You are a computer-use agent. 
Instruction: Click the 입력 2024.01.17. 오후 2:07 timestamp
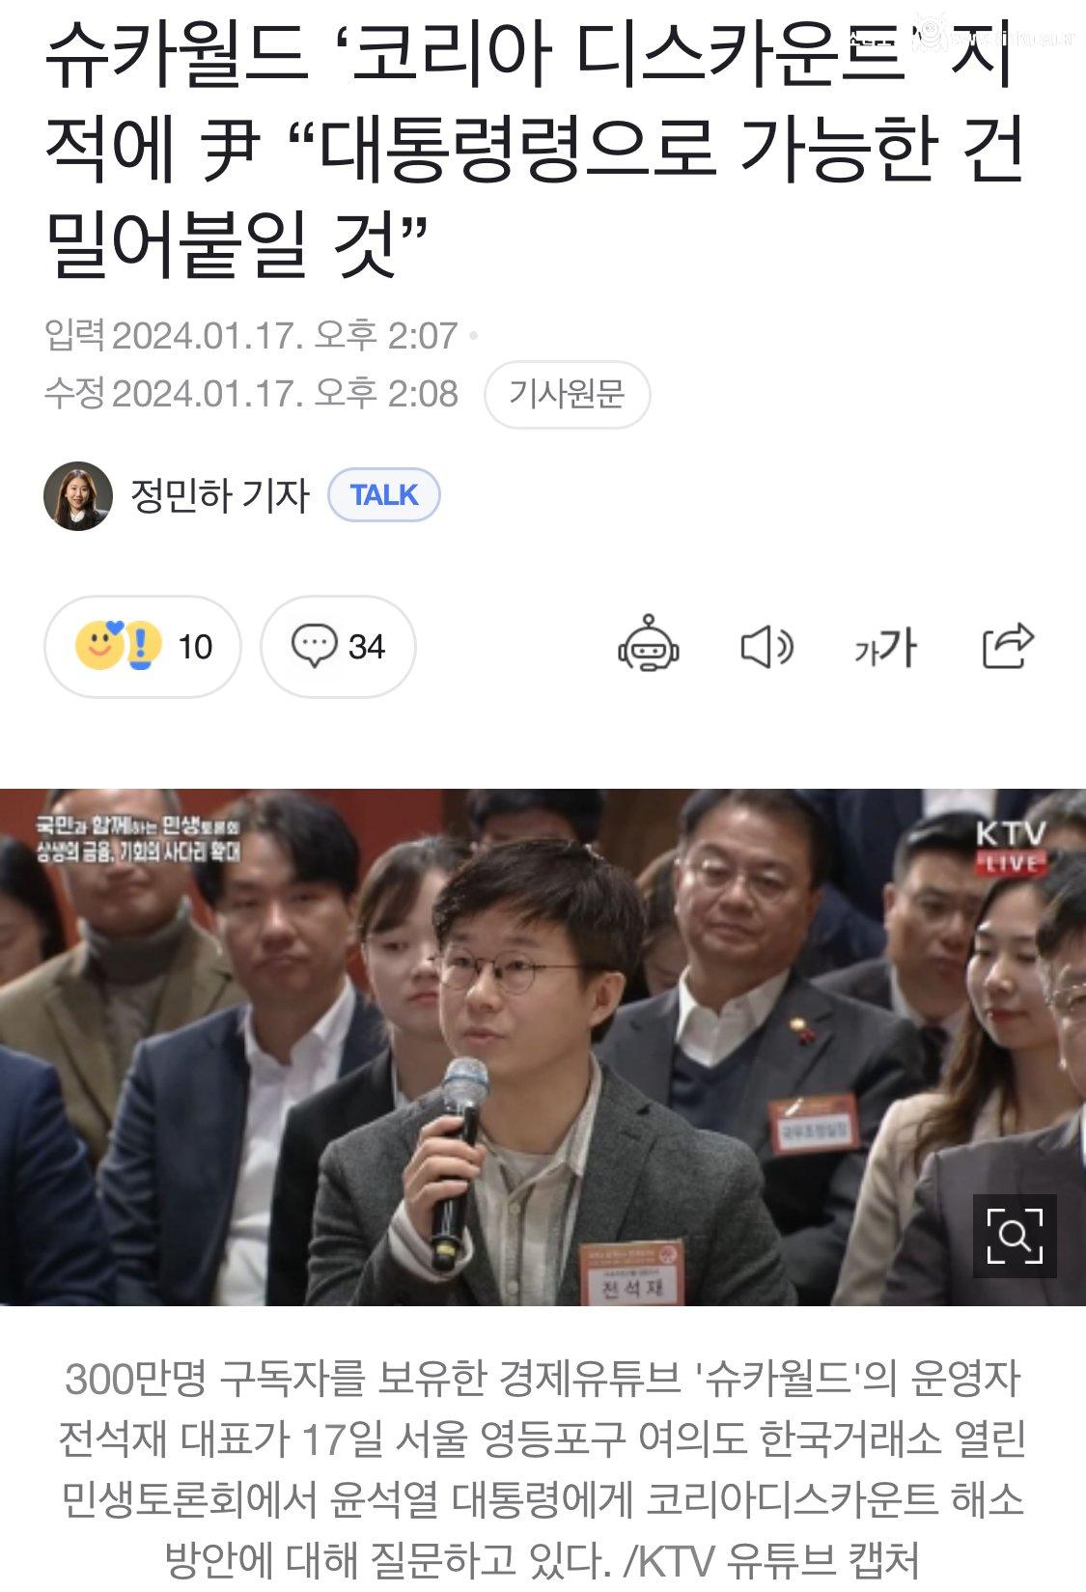(x=251, y=335)
